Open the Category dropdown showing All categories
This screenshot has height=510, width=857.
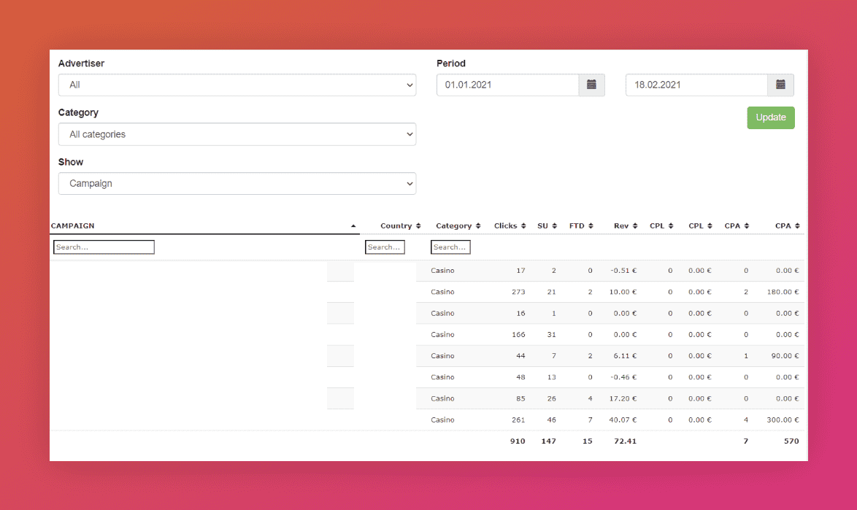pyautogui.click(x=237, y=134)
